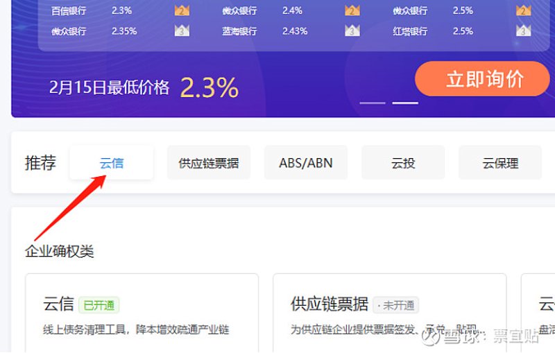Click the 红塔银行 bank name
This screenshot has width=555, height=353.
(x=410, y=31)
